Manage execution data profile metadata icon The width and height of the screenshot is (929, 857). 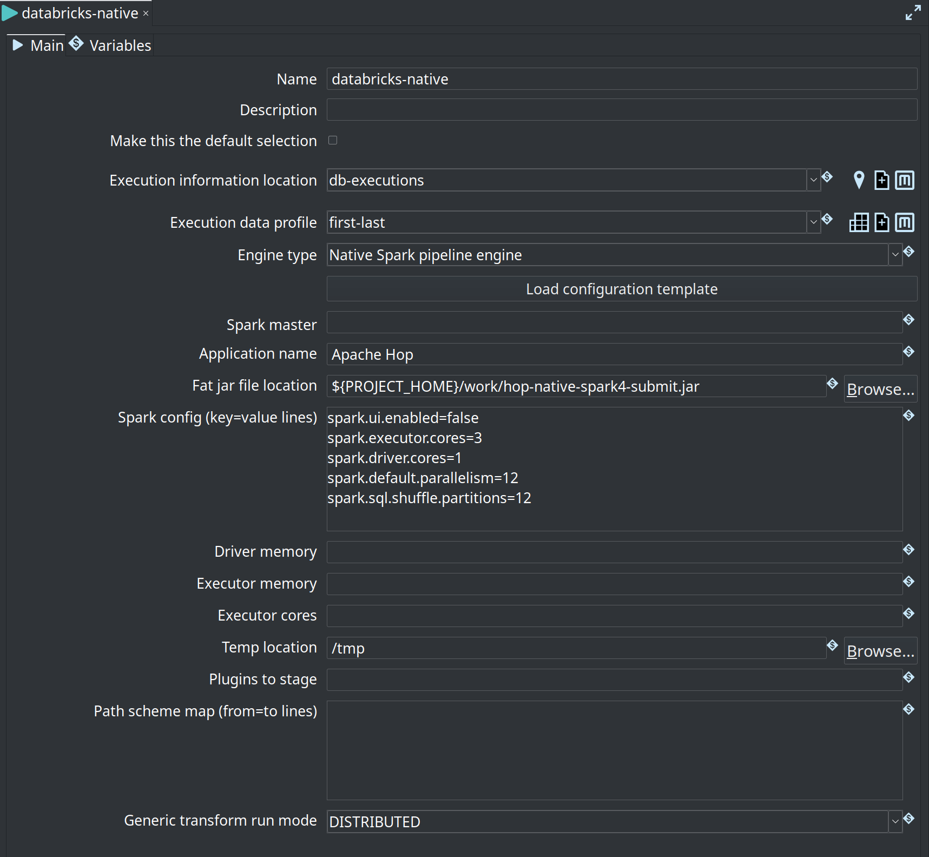[905, 222]
